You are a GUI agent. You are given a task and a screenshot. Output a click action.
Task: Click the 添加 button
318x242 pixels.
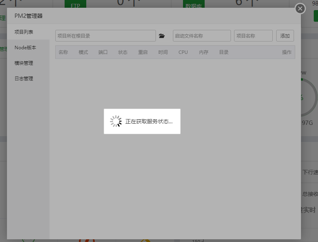(x=285, y=36)
